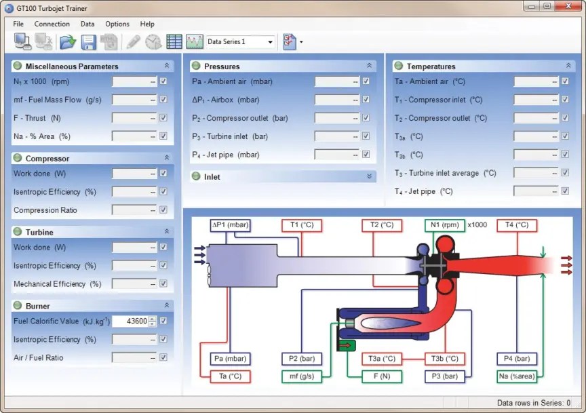Click the Na - % Area value field
Screen dimensions: 586x413
tap(134, 136)
